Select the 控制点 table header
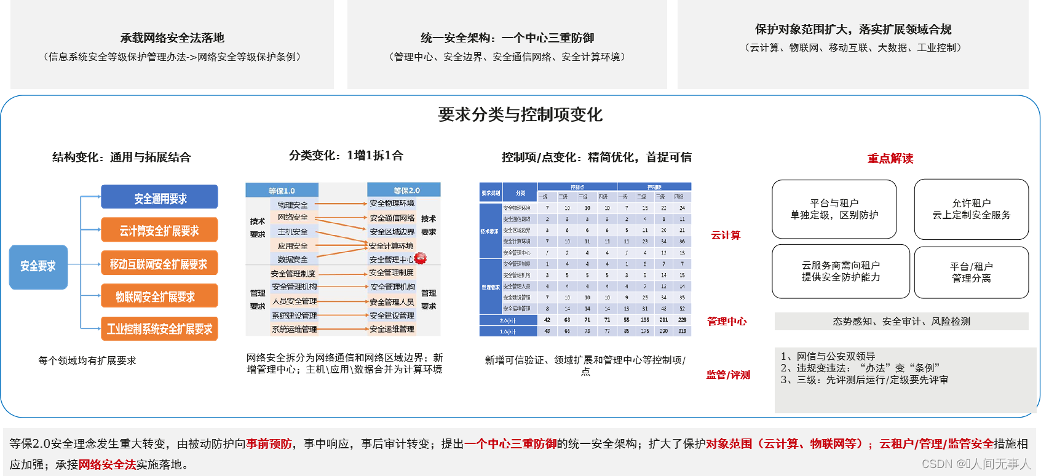This screenshot has width=1041, height=476. click(x=577, y=187)
